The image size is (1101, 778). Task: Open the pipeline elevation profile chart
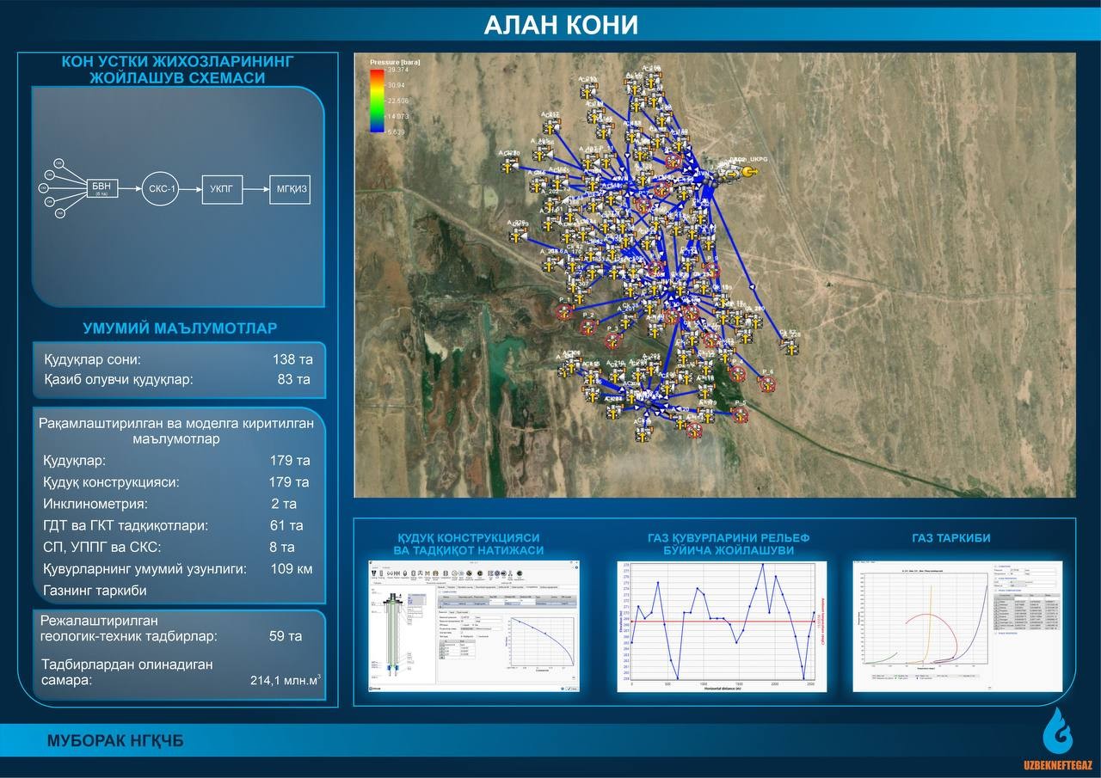click(x=722, y=626)
